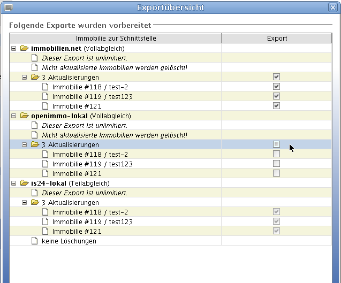Collapse the openimmo-lokal tree node
The image size is (341, 283).
pos(14,116)
